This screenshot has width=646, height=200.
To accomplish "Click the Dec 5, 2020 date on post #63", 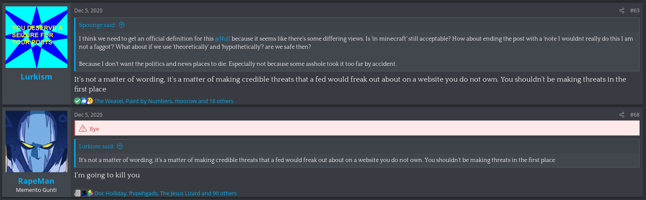I will (x=88, y=10).
